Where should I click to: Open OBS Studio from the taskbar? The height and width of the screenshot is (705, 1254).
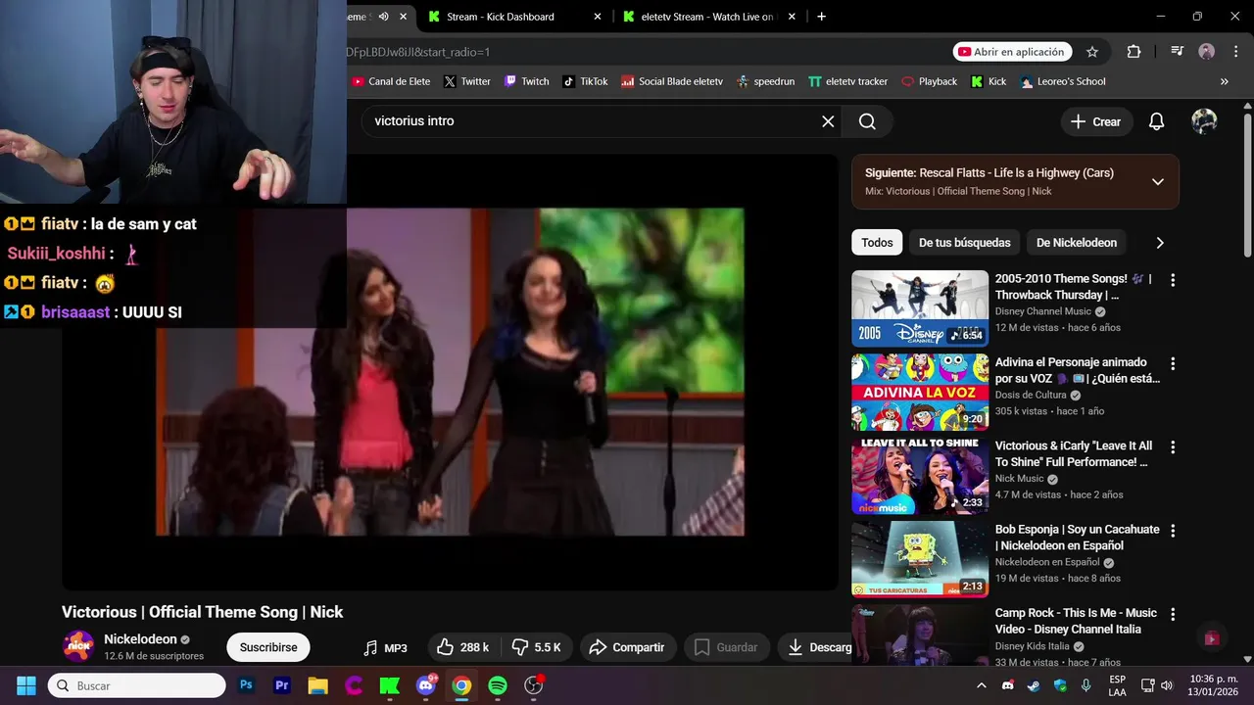coord(533,685)
